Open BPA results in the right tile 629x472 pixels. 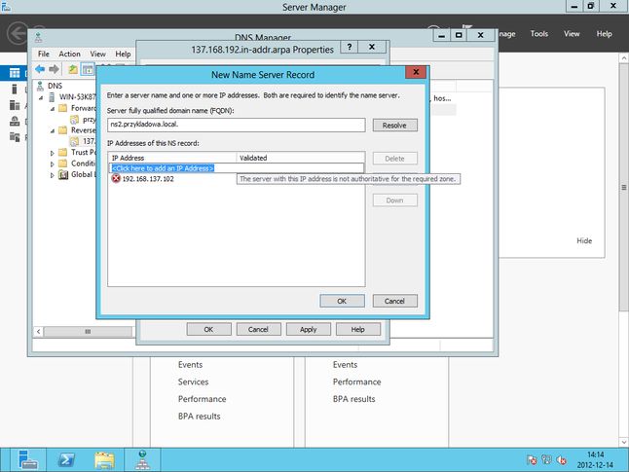[353, 399]
